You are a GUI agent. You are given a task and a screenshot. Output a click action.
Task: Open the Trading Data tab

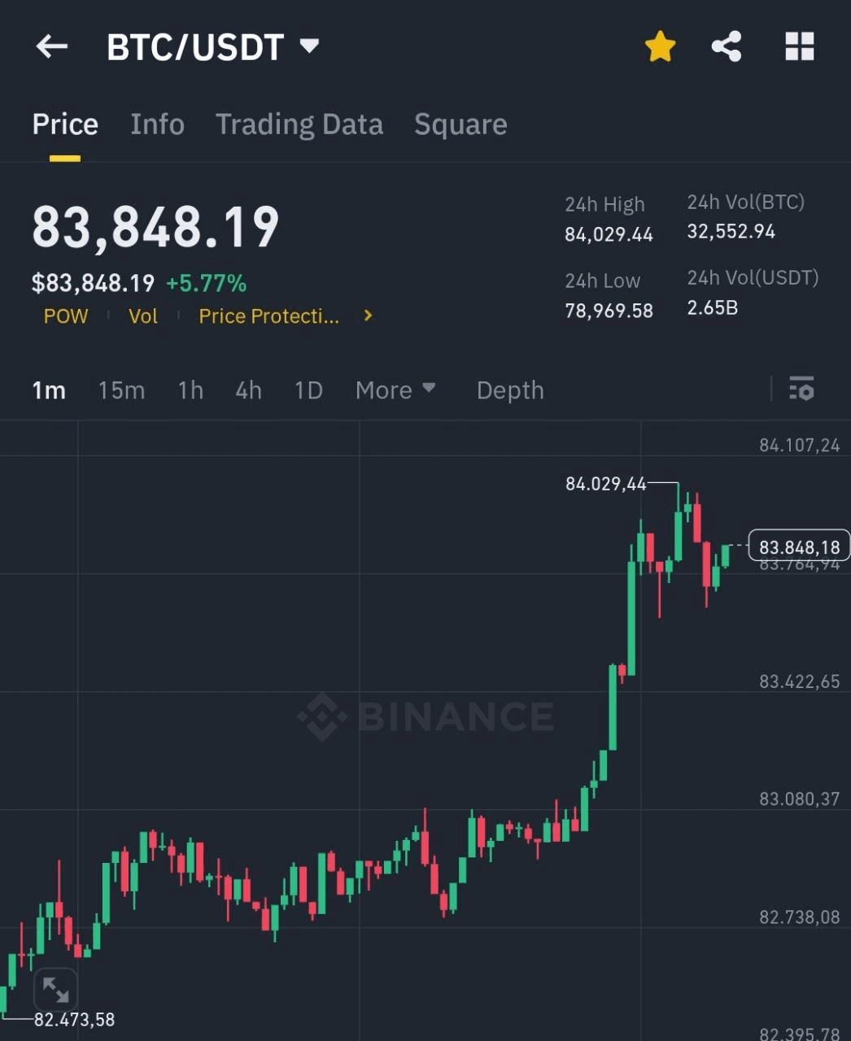pos(299,124)
